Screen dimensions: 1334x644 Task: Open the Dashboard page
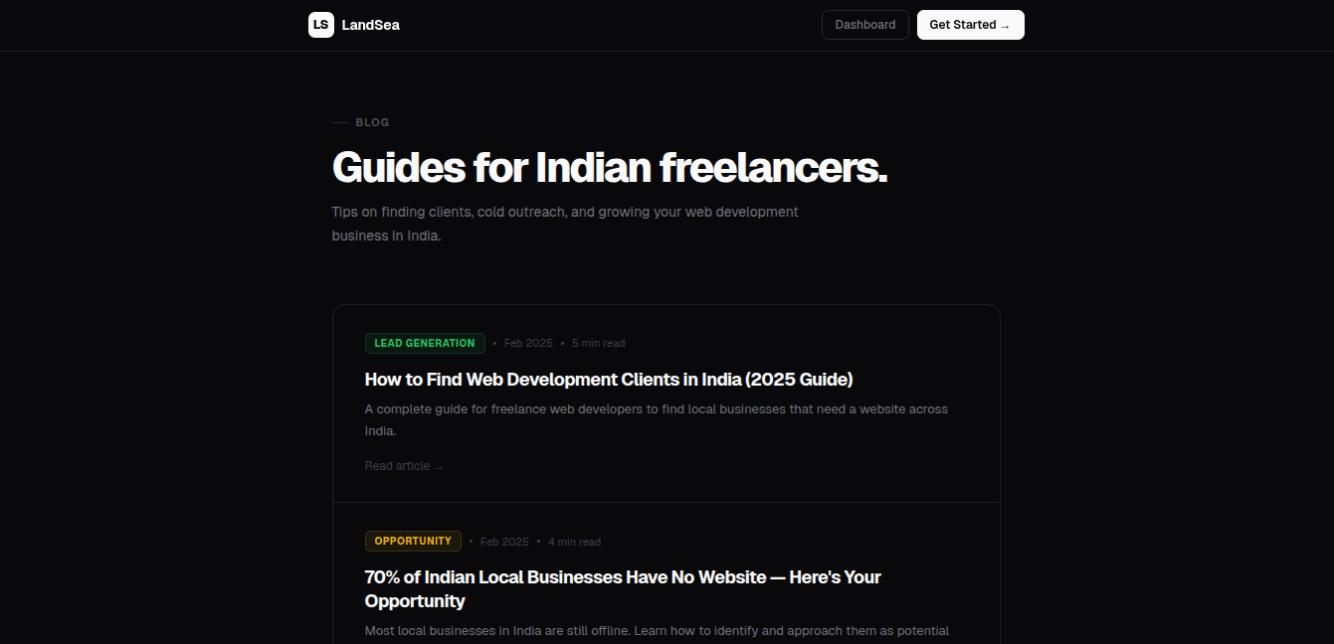(864, 25)
